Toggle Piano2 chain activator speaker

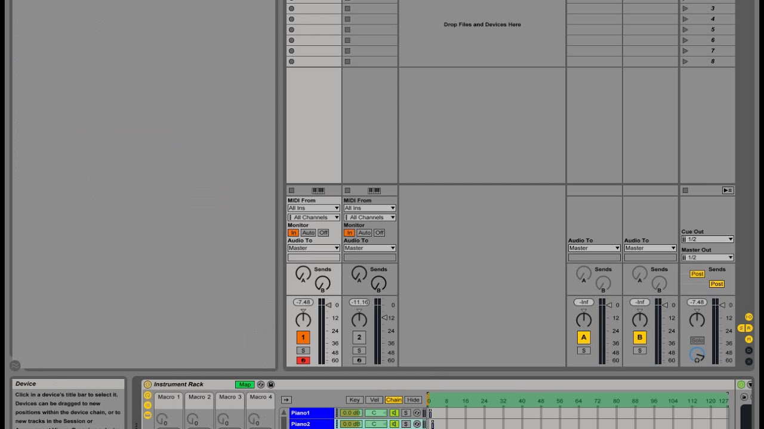(x=395, y=424)
